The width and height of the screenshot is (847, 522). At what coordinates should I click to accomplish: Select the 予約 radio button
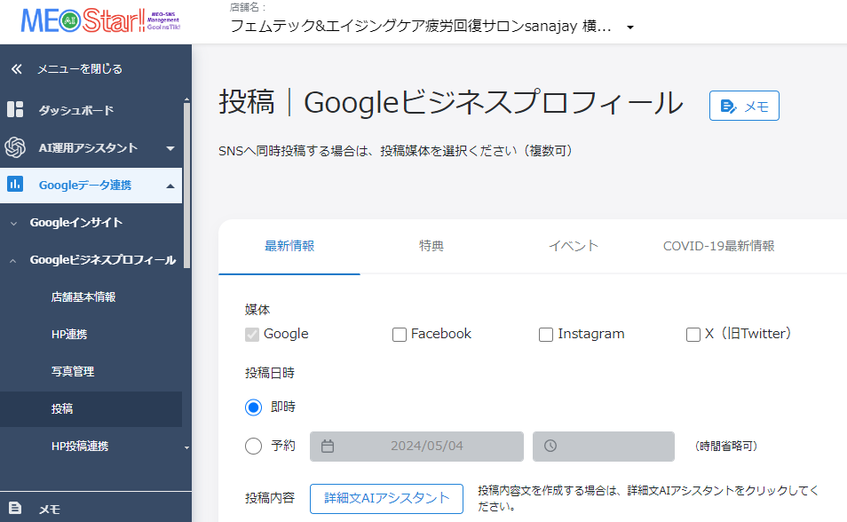click(x=254, y=446)
